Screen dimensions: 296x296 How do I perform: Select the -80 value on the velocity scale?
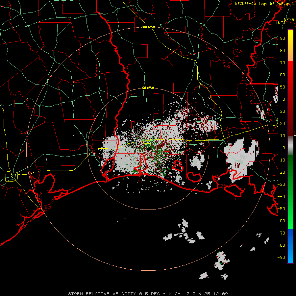281,245
